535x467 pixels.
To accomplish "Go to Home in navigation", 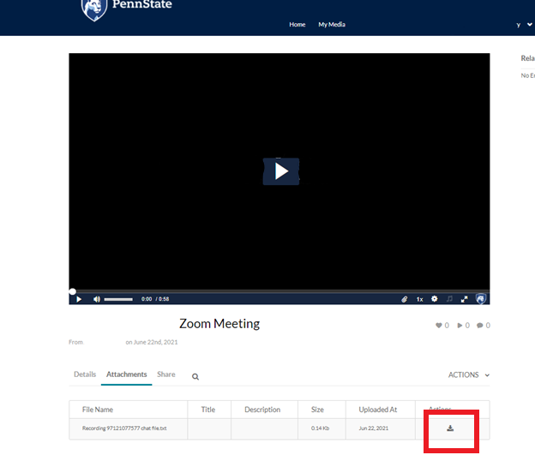I will click(298, 25).
